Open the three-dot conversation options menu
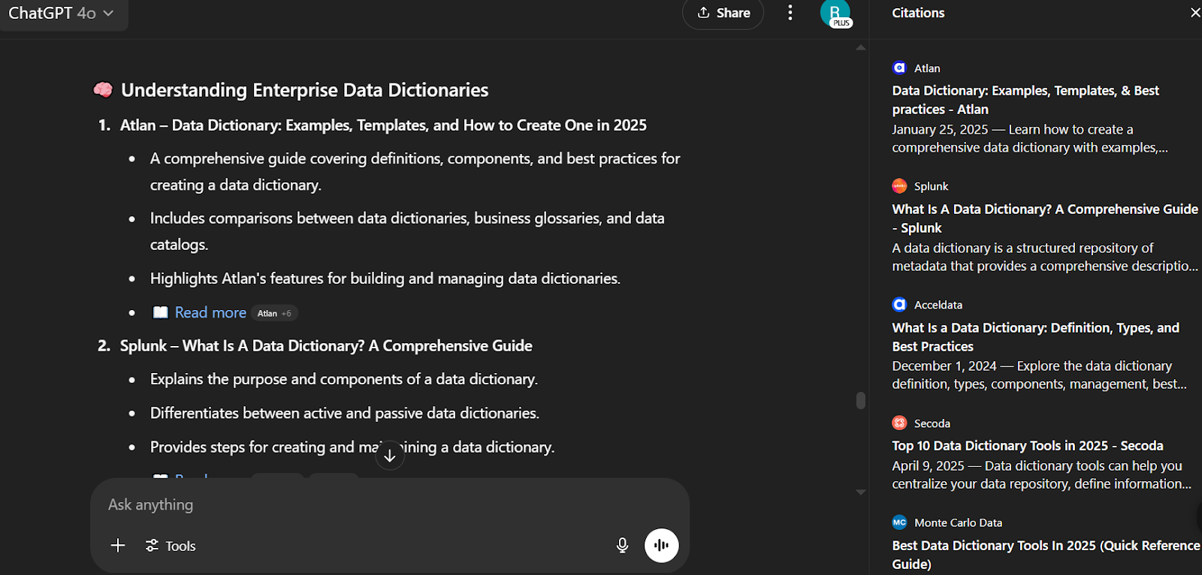This screenshot has height=575, width=1202. pyautogui.click(x=790, y=13)
